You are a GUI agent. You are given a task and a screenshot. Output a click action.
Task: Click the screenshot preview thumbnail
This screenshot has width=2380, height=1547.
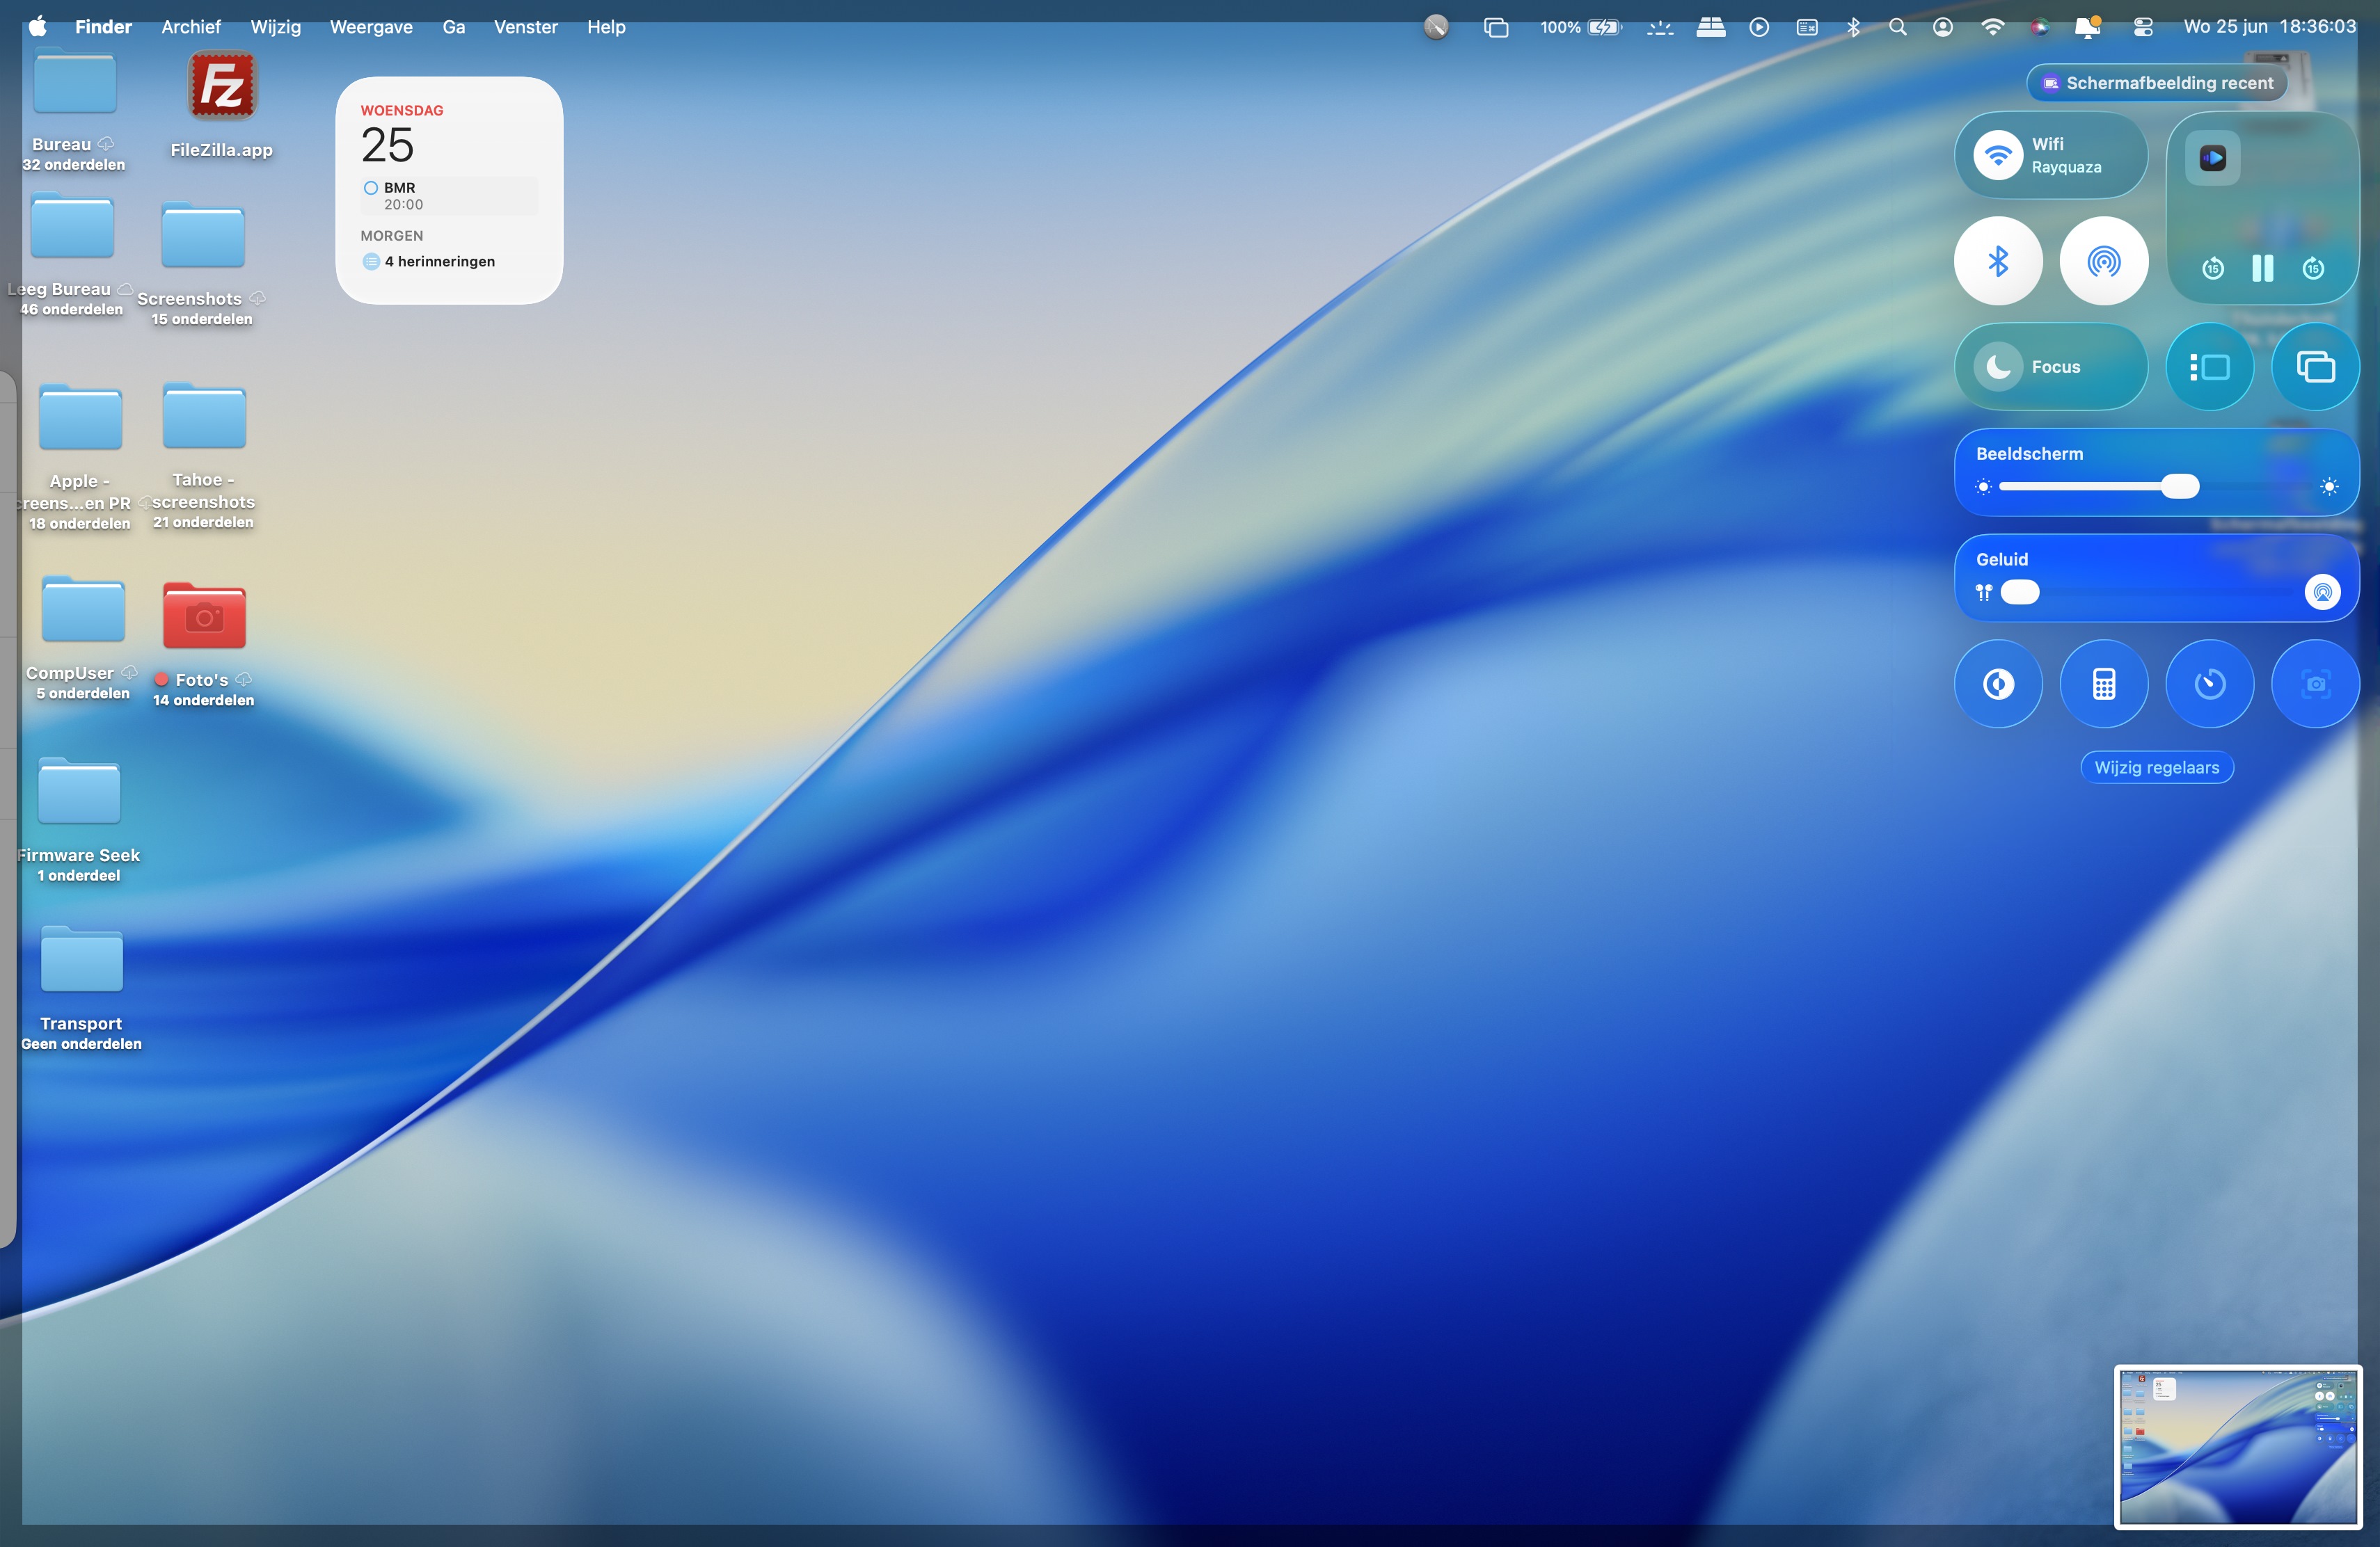coord(2238,1446)
